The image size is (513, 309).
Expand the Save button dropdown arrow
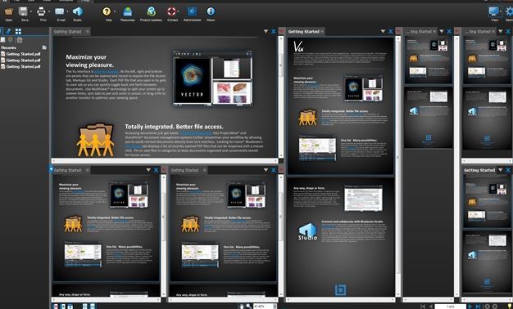point(31,11)
